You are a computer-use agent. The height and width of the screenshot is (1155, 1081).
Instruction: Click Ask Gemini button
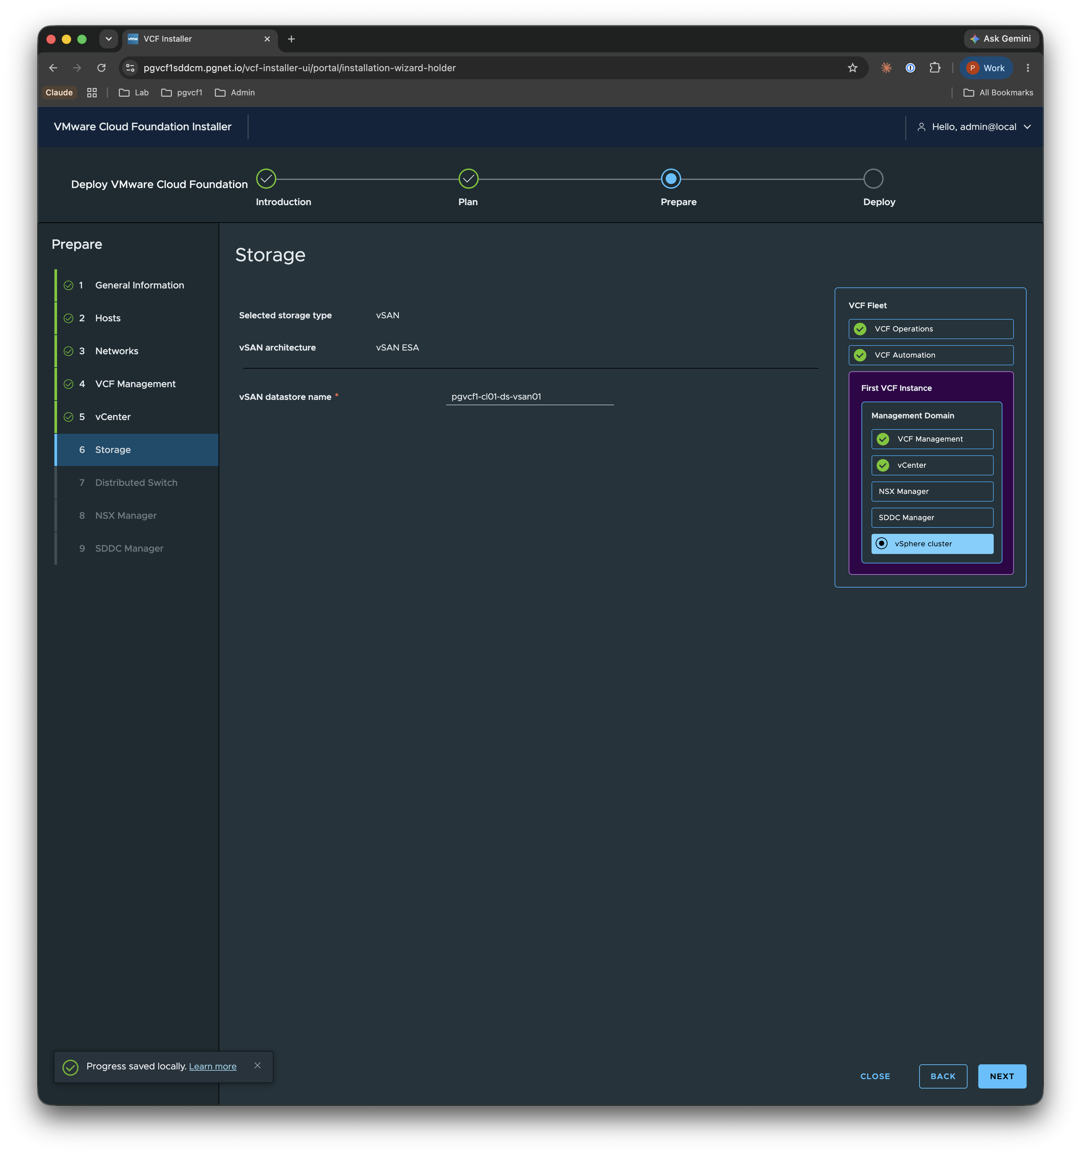1001,39
